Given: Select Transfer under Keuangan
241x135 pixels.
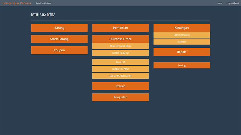Looking at the screenshot, I should tap(182, 42).
